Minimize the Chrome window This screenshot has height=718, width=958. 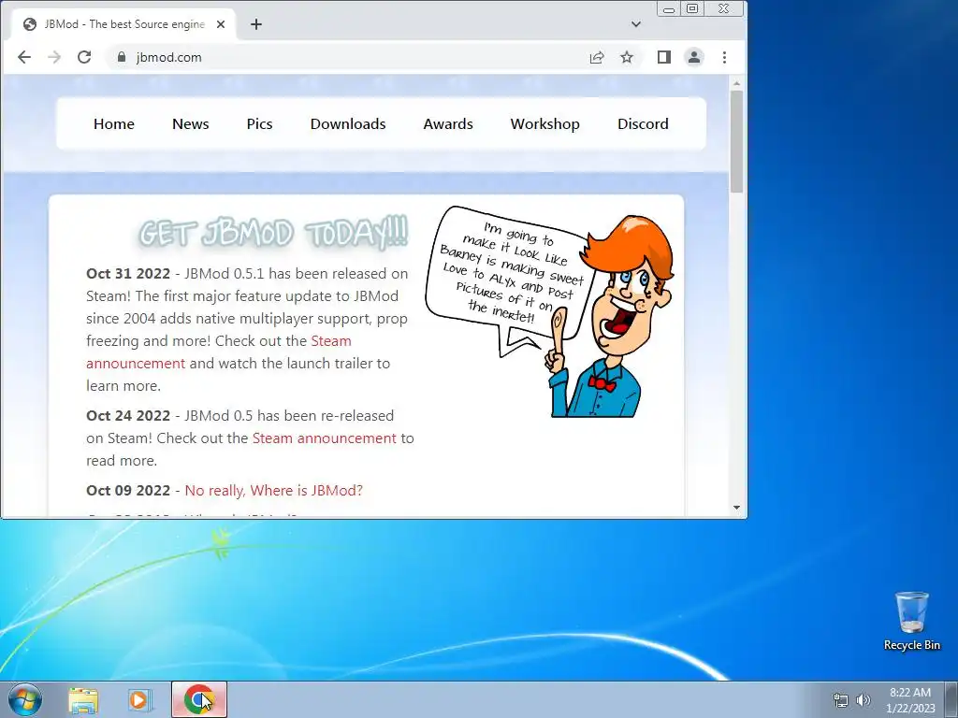(x=669, y=9)
